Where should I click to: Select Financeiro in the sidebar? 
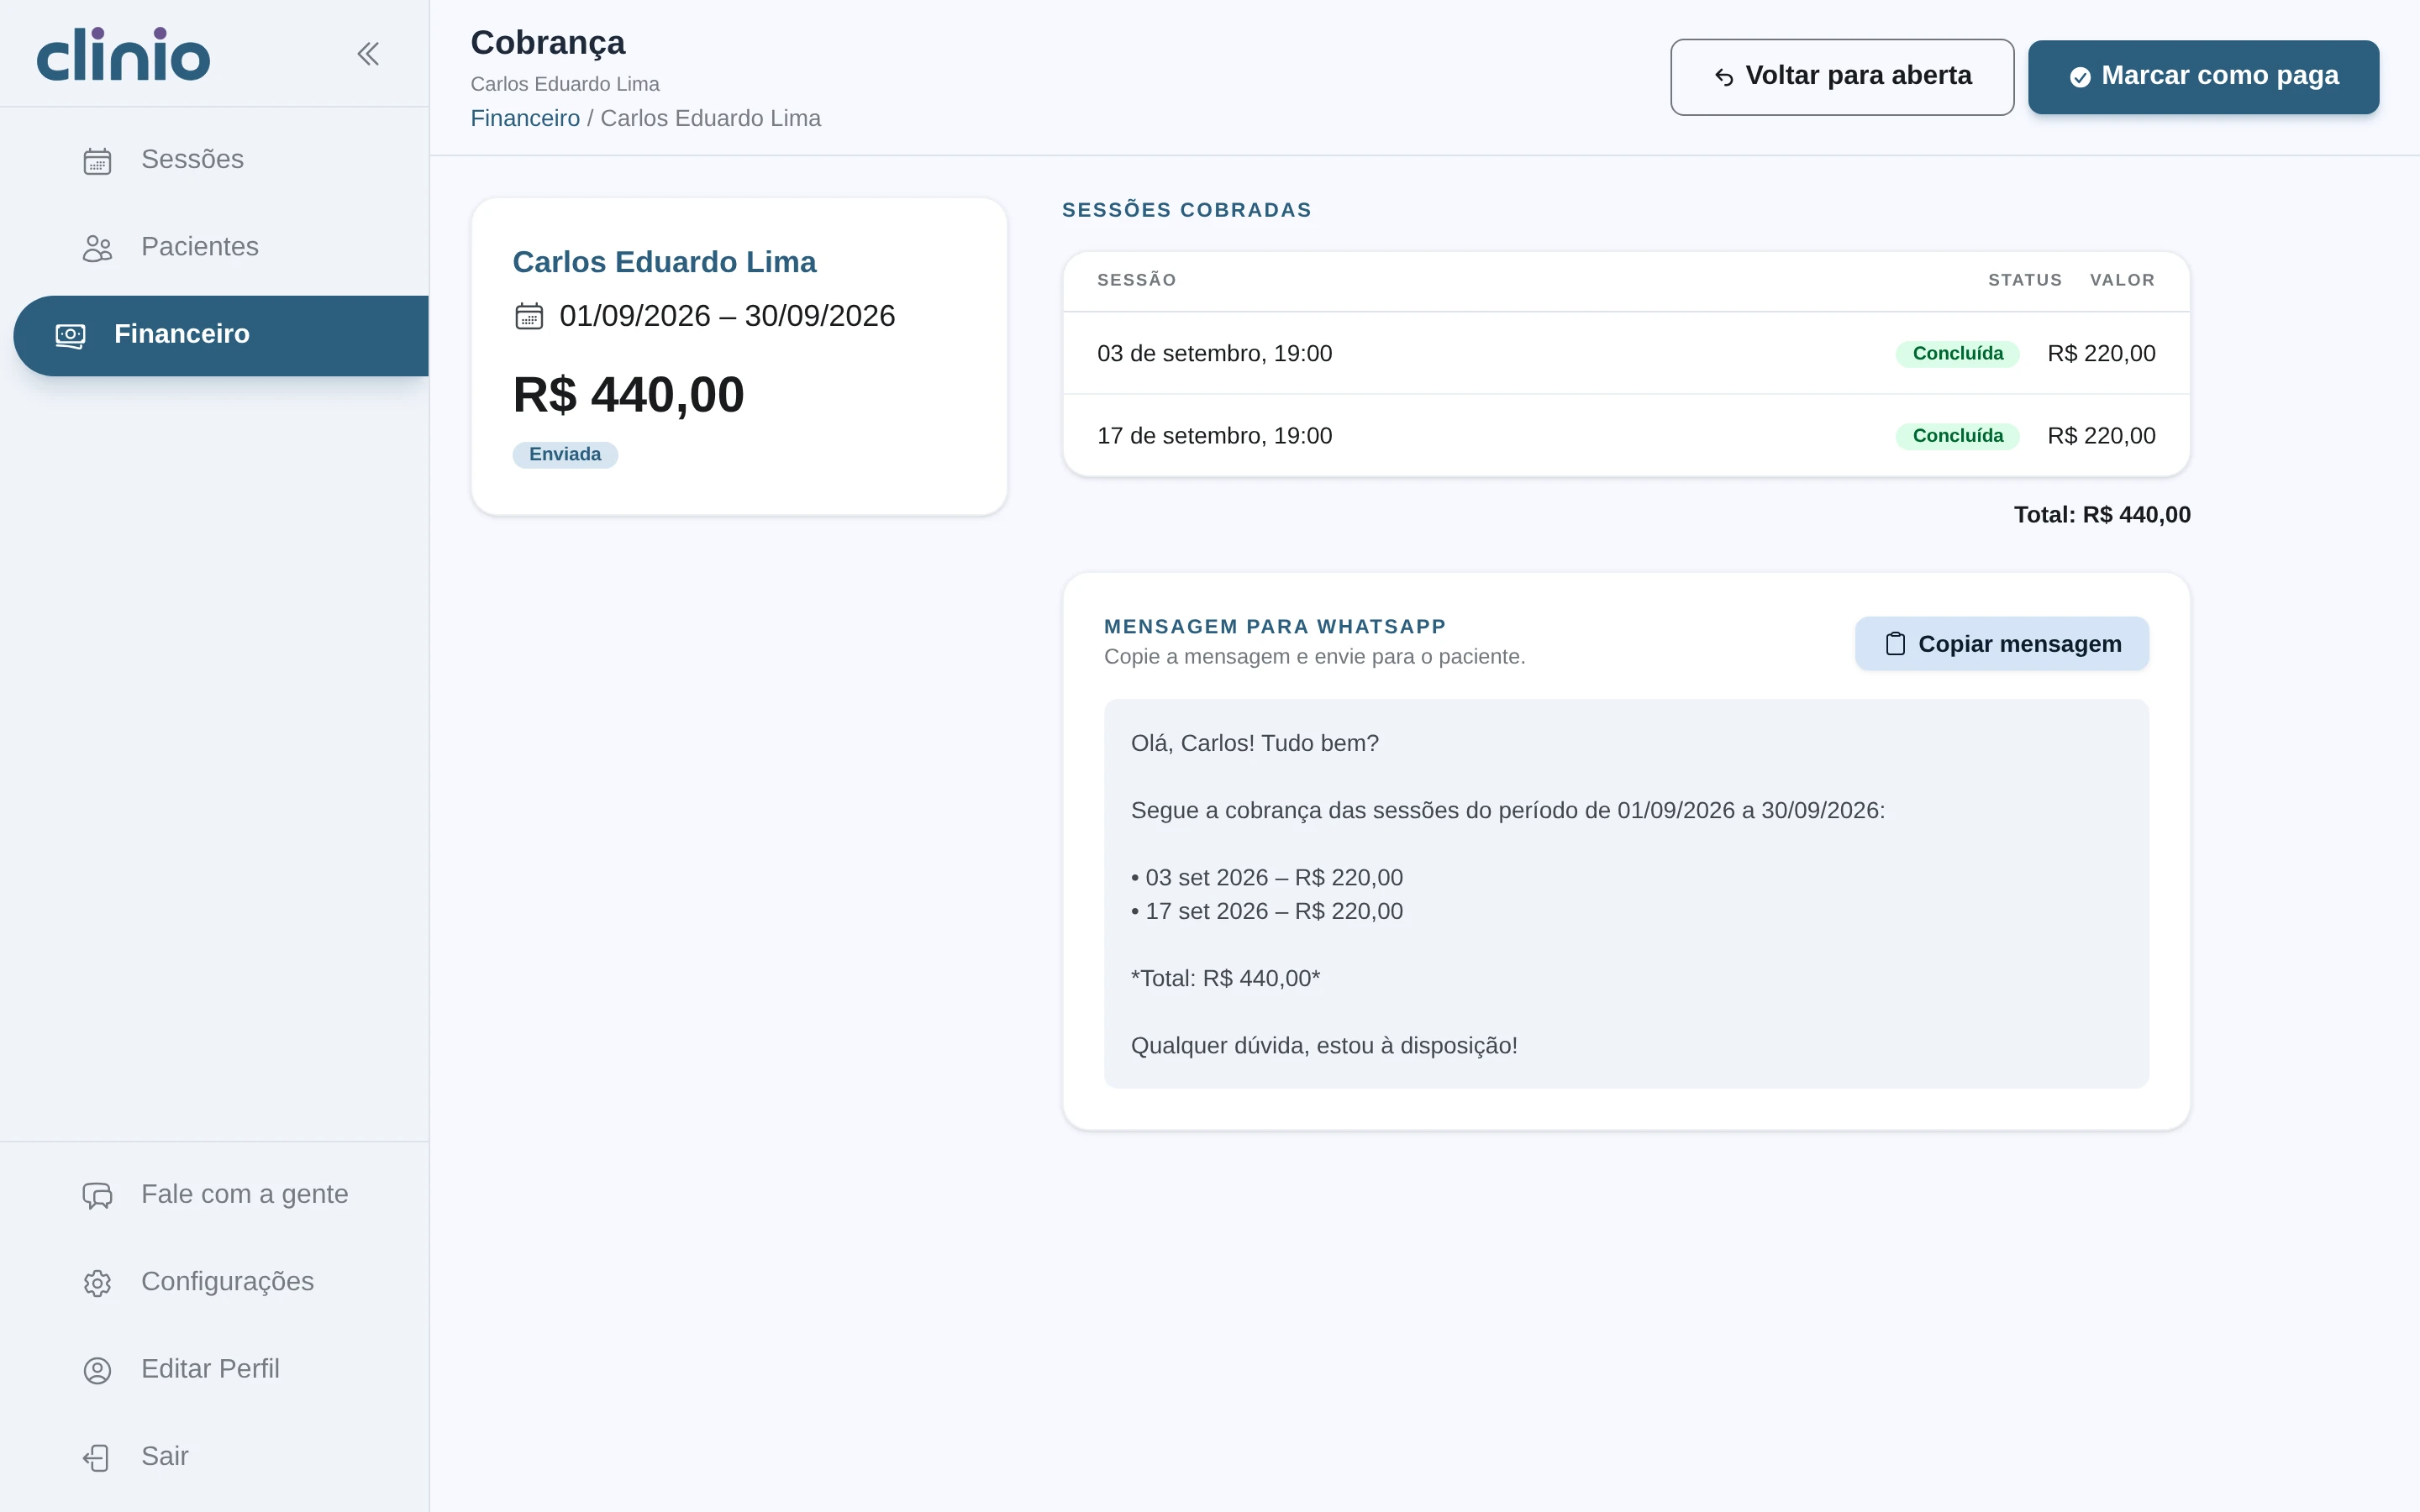click(221, 335)
